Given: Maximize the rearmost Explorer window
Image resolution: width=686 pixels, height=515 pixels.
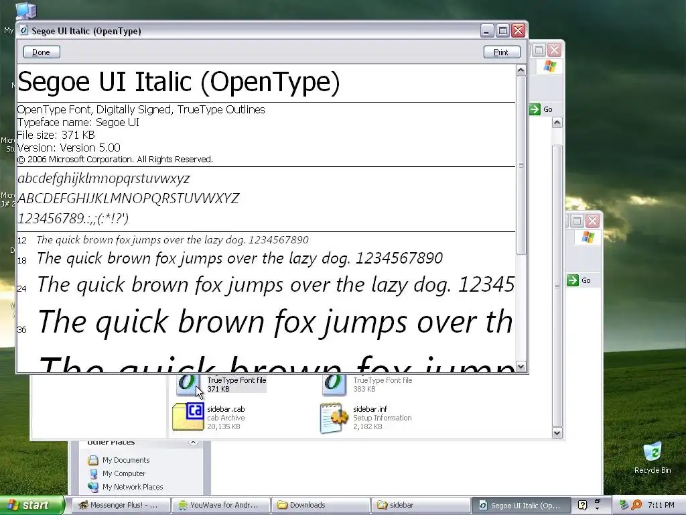Looking at the screenshot, I should click(x=577, y=221).
